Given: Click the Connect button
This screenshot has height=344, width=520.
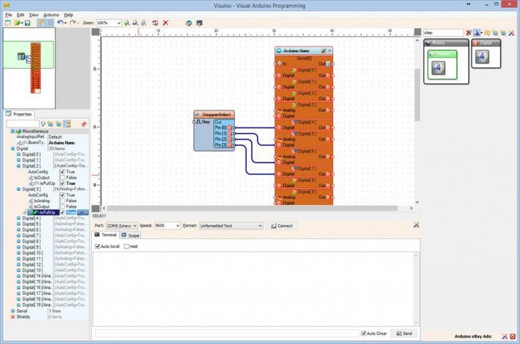Looking at the screenshot, I should point(282,226).
